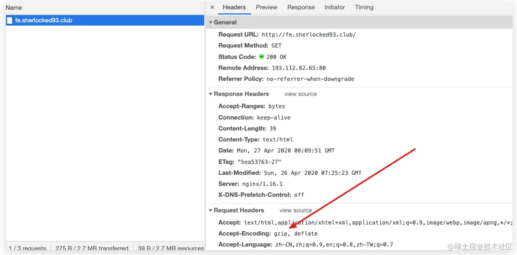Switch to the Initiator tab
Viewport: 517px width, 255px height.
coord(335,7)
